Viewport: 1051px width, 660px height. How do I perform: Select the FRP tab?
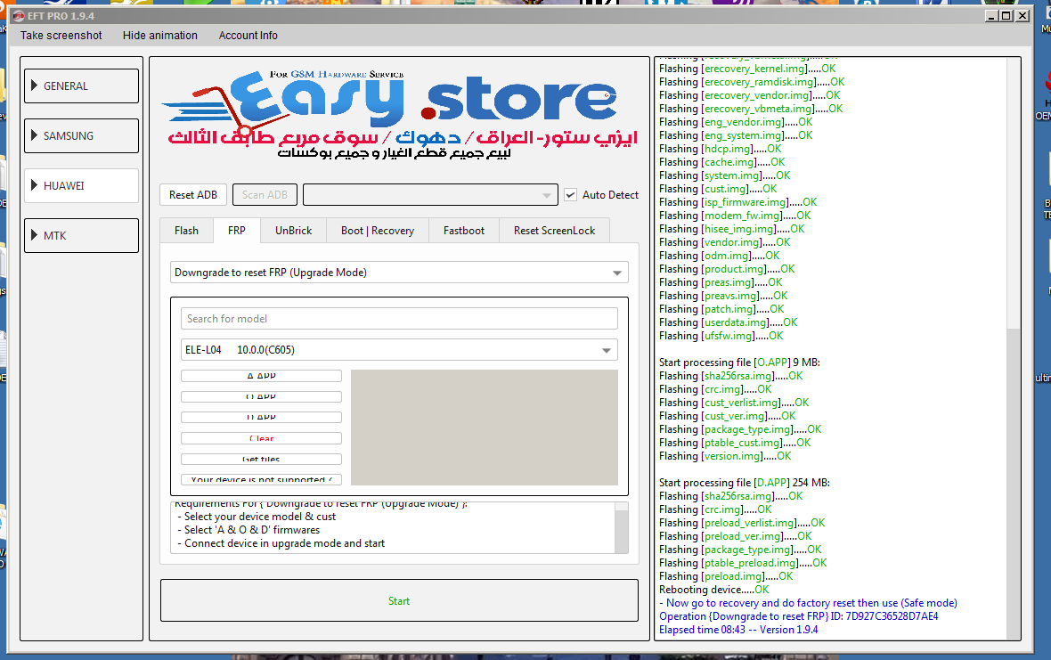click(237, 231)
